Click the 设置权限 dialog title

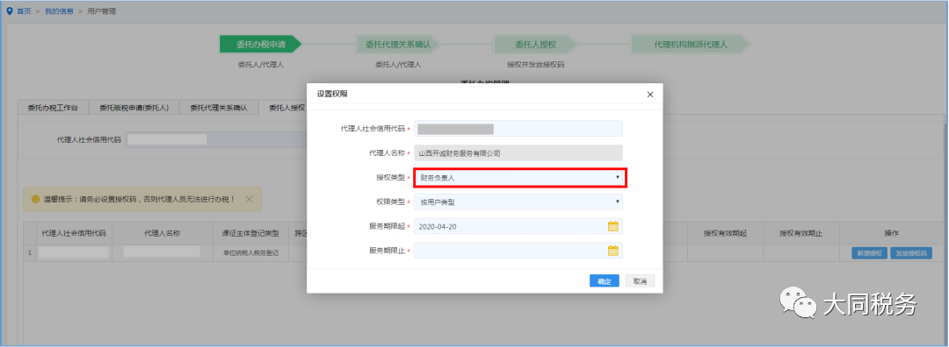[332, 94]
